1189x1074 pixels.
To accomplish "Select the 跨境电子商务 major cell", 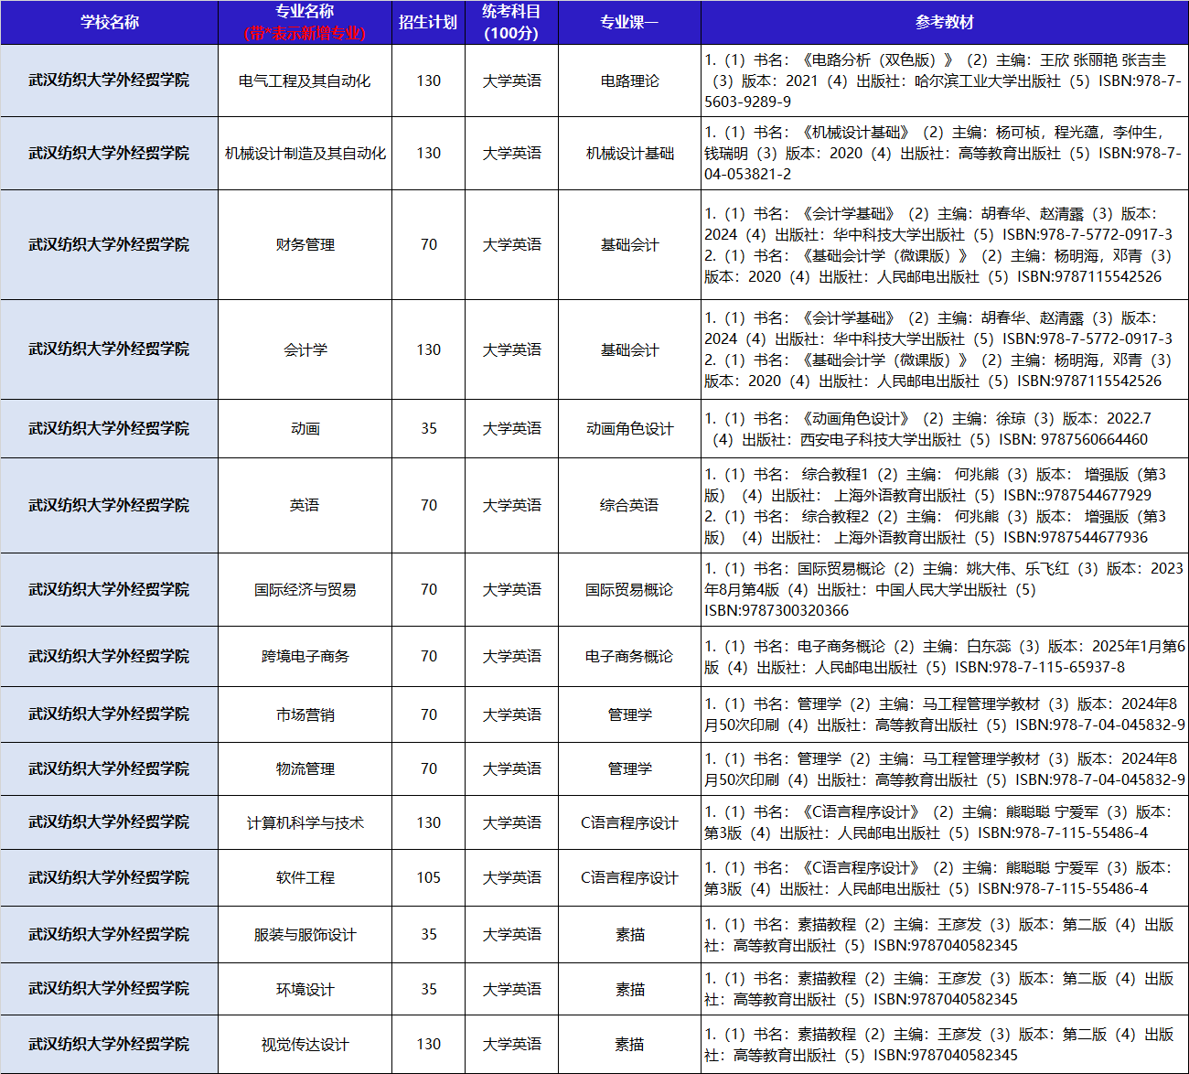I will pos(305,657).
